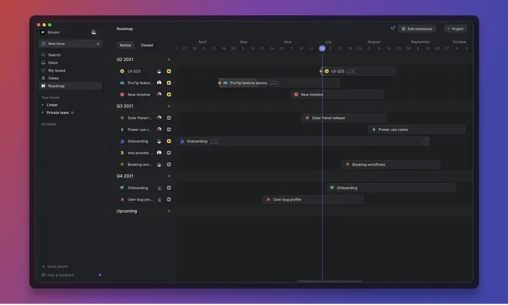Open display options icon left of Edit milestones
The image size is (508, 305).
click(x=393, y=29)
